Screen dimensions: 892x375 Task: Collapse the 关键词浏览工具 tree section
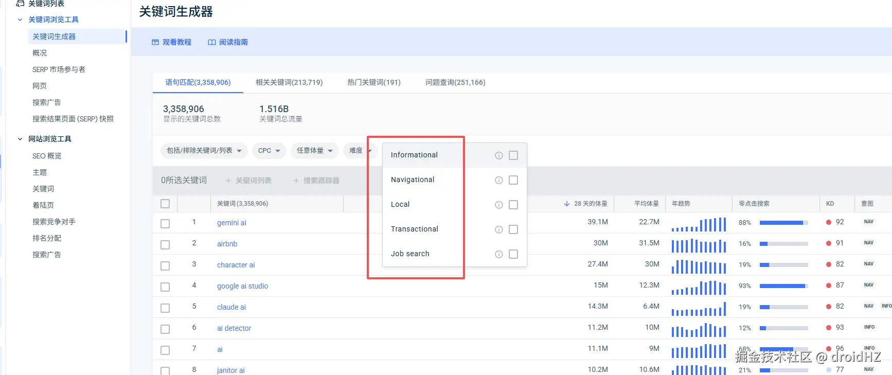coord(20,20)
